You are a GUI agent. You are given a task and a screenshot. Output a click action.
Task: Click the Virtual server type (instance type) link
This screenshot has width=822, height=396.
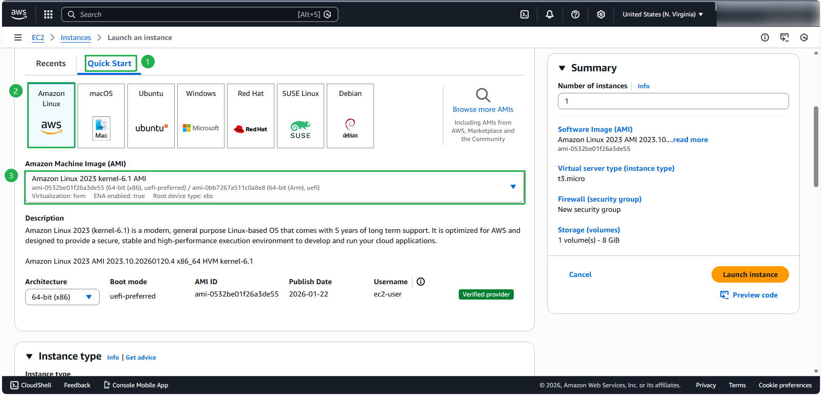(616, 168)
